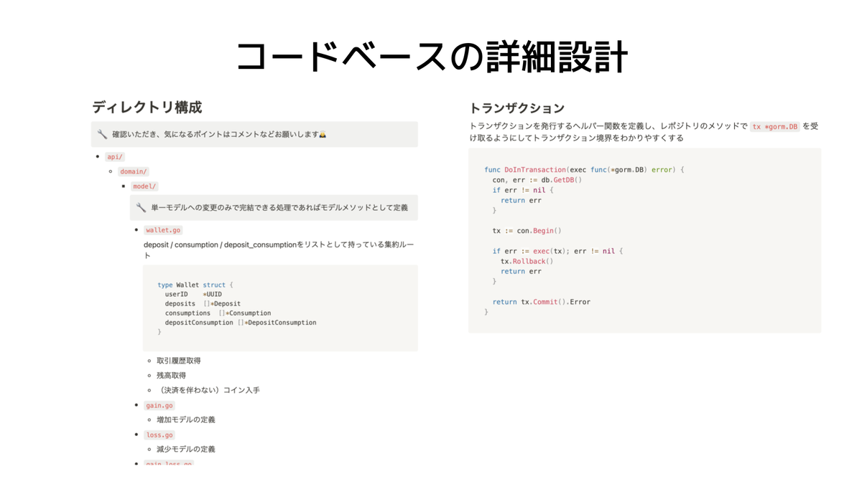Click the トランザクションを発行するヘルパー関数 paragraph
This screenshot has height=484, width=862.
(644, 132)
